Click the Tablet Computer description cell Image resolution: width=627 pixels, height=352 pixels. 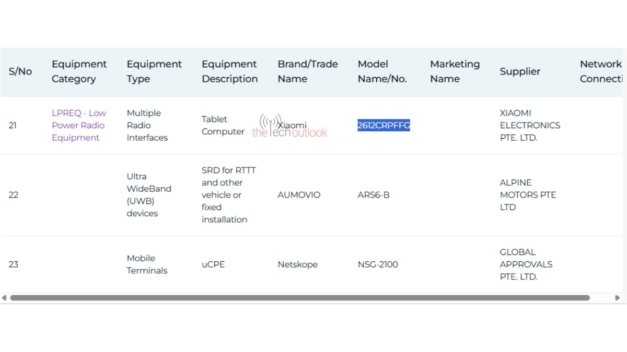tap(223, 125)
